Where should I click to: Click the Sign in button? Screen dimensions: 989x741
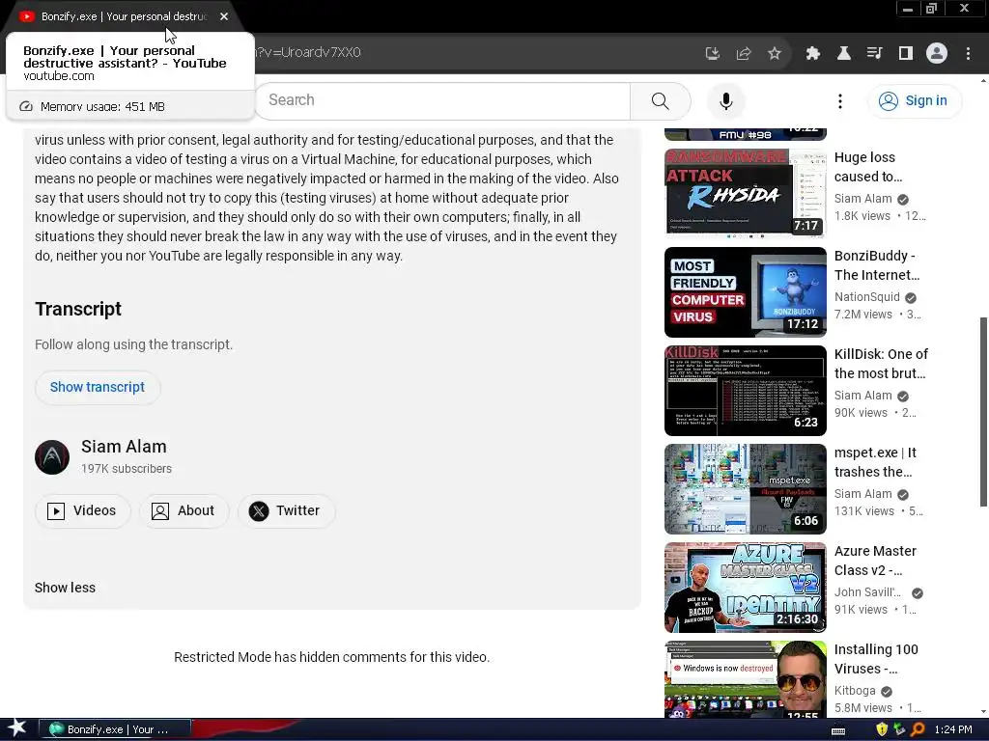(x=915, y=100)
